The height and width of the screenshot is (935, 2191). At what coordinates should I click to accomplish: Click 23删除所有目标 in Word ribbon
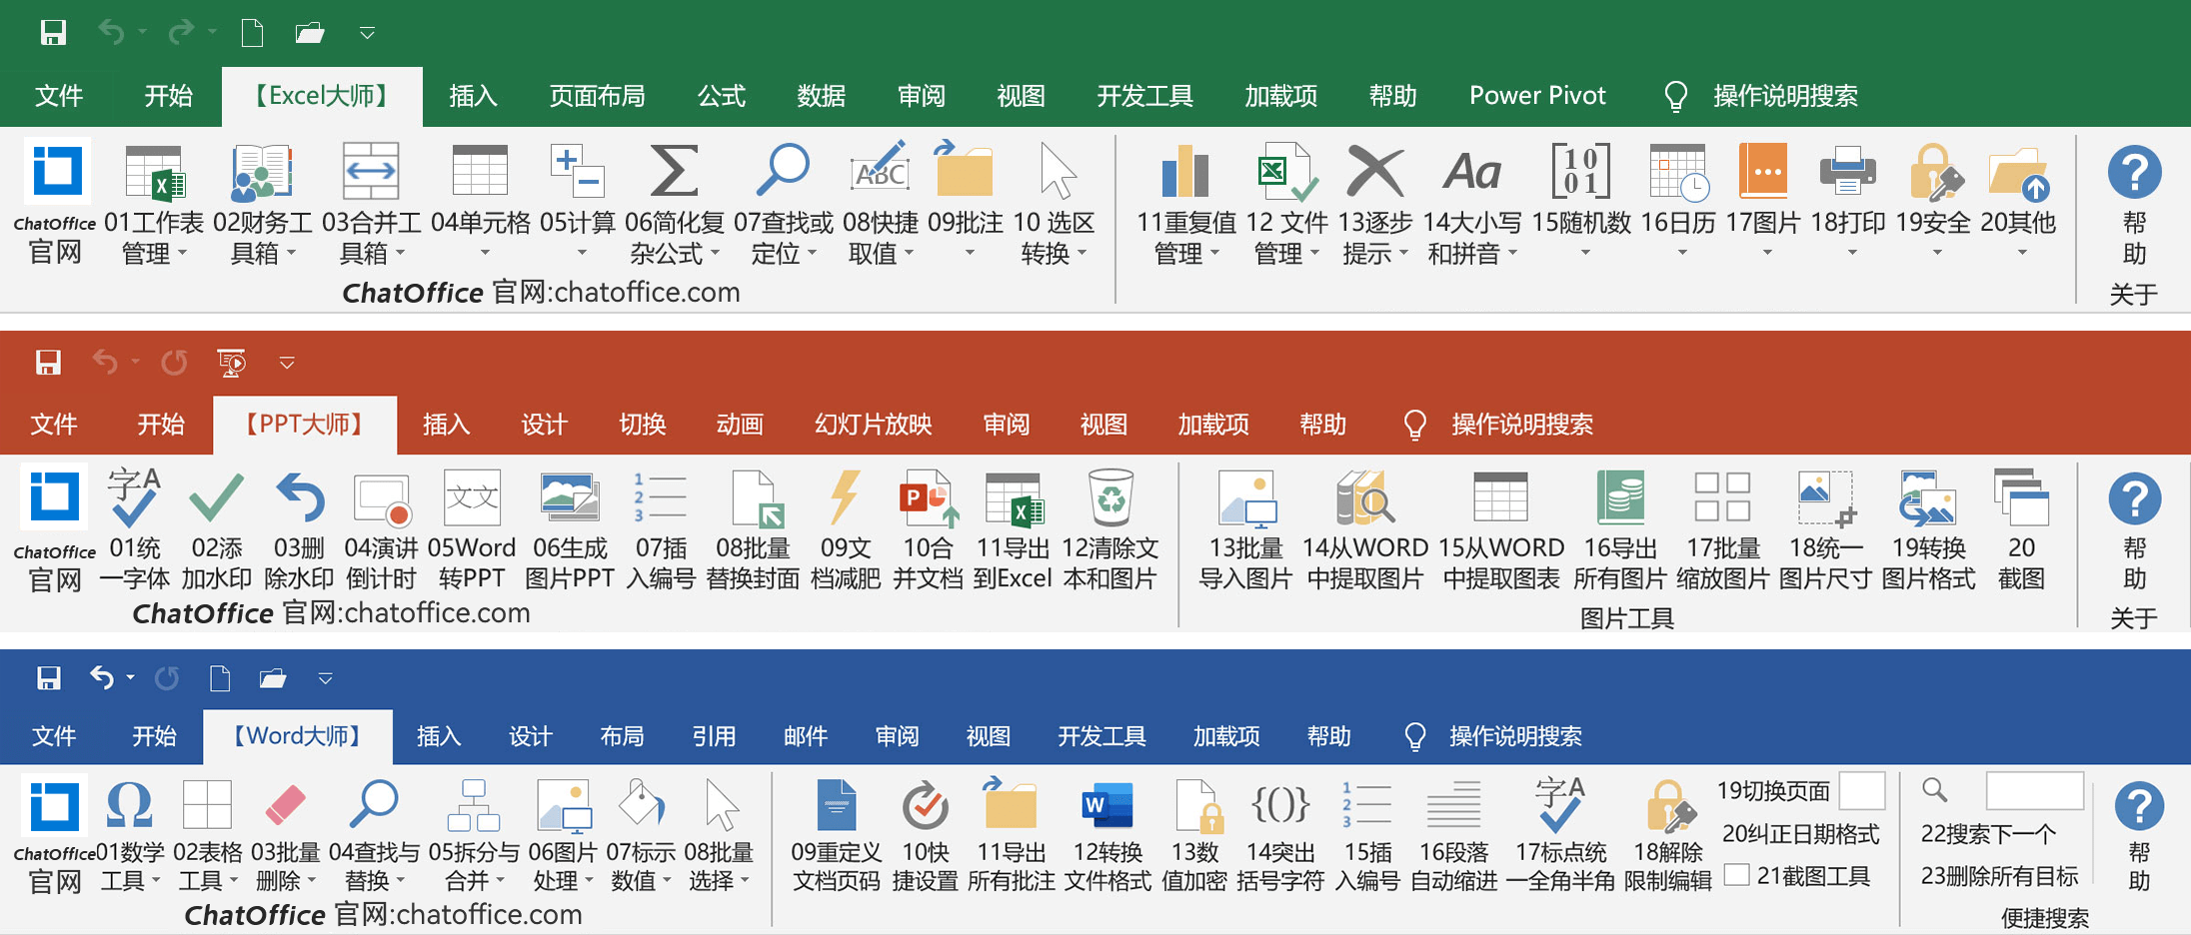(x=1999, y=876)
